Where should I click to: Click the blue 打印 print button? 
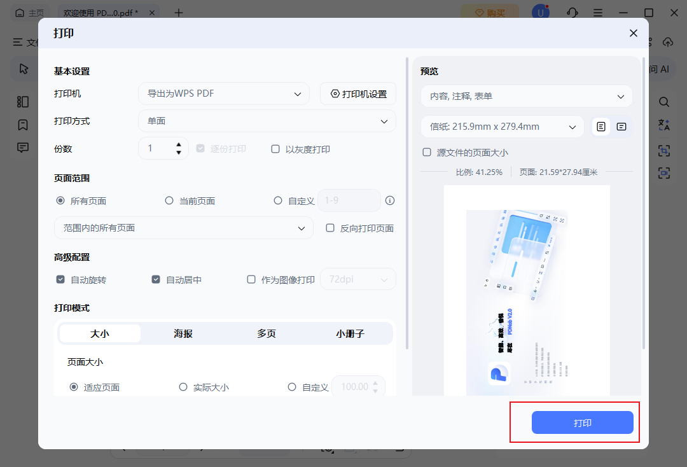582,422
